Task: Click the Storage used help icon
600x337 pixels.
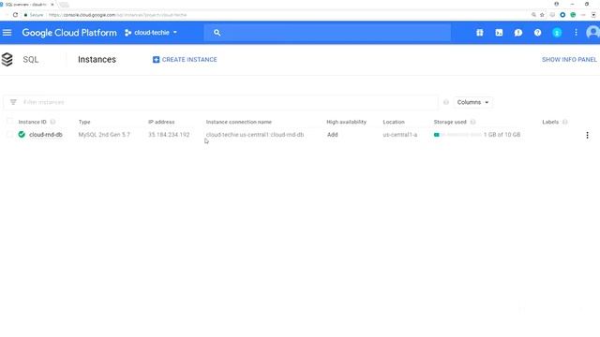Action: [472, 122]
